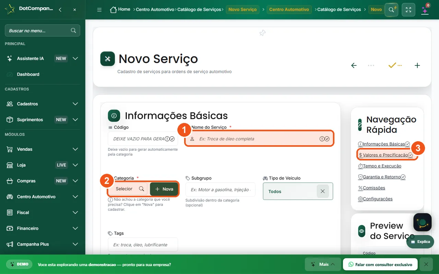Viewport: 439px width, 274px height.
Task: Go to Comissões link
Action: pyautogui.click(x=371, y=188)
